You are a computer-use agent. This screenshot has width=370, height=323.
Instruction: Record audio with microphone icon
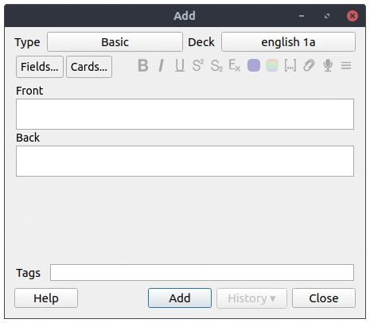(328, 65)
